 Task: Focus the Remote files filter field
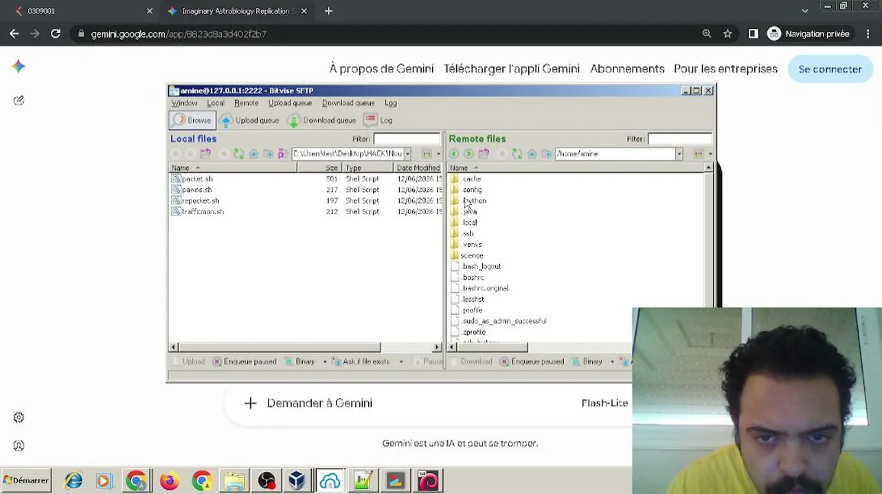point(680,139)
